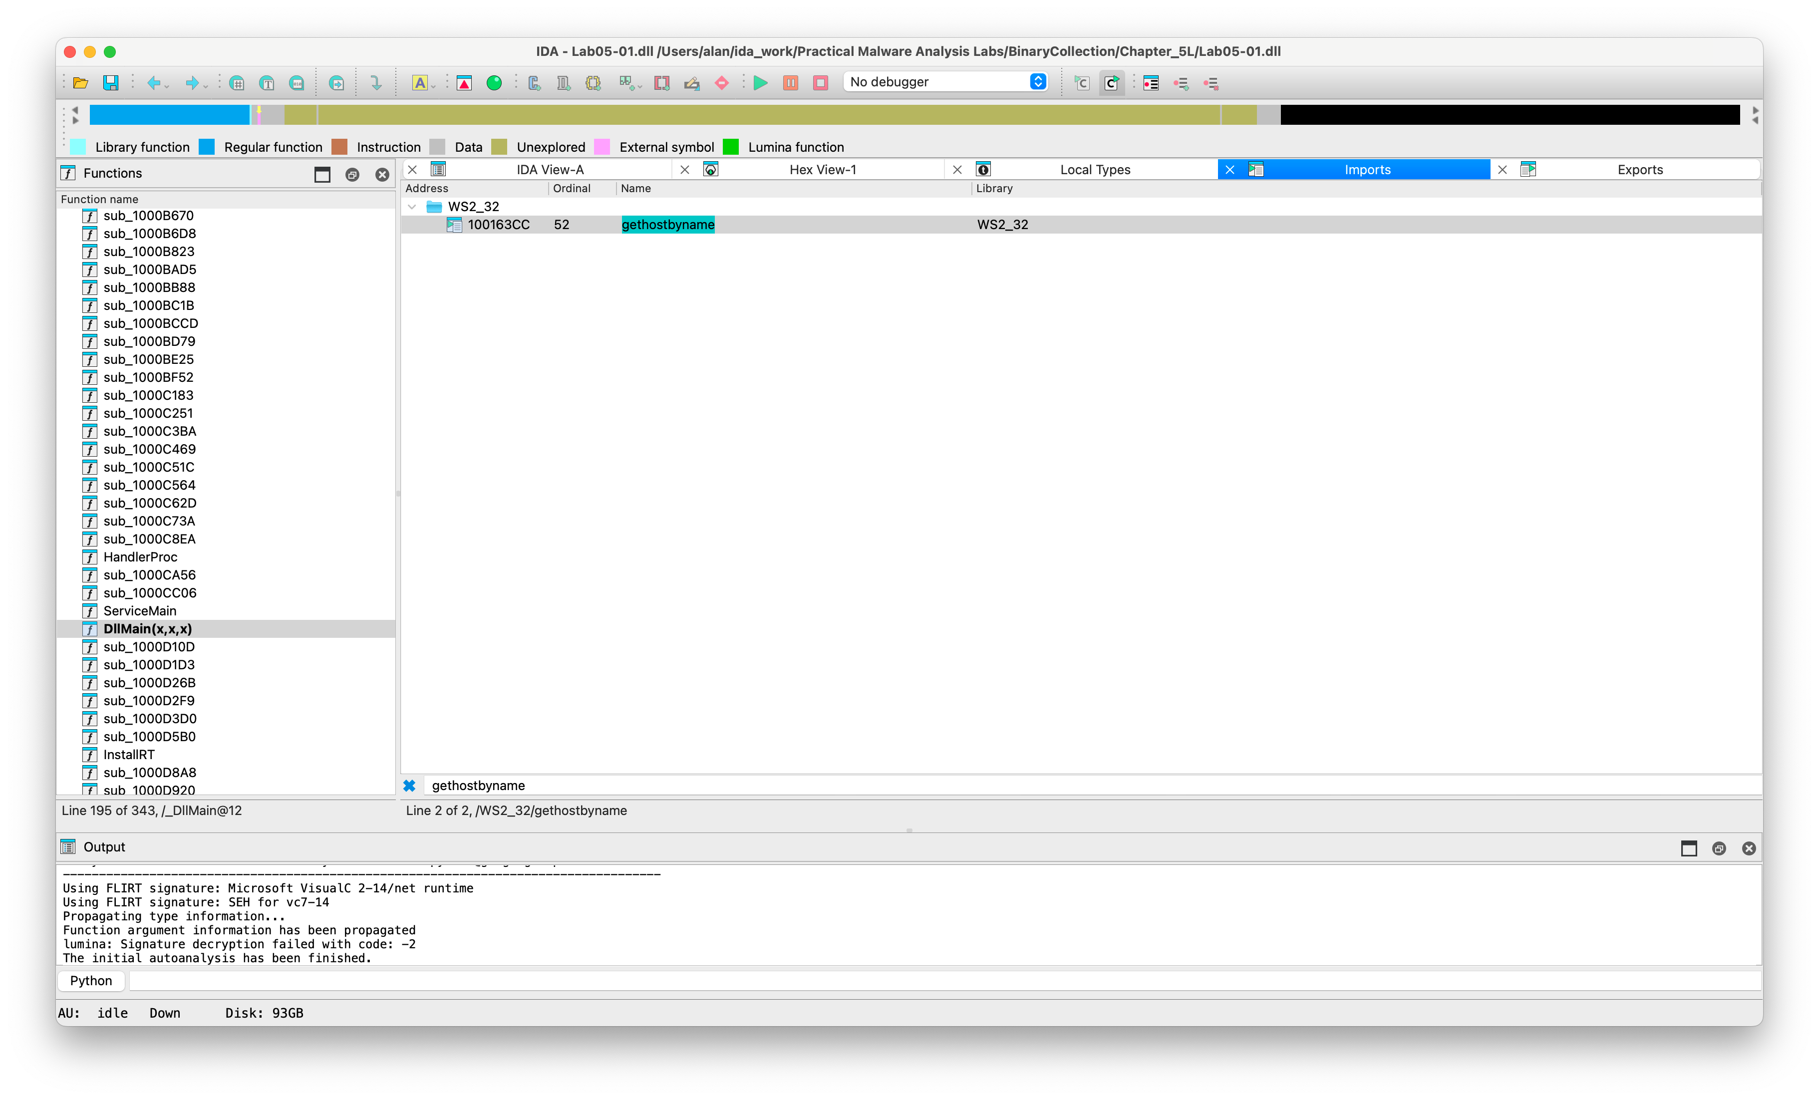Open back-arrow history dropdown
This screenshot has width=1819, height=1100.
(x=168, y=86)
